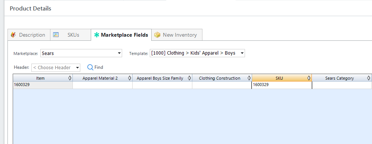Switch to the Description tab
This screenshot has height=144, width=372.
coord(29,35)
